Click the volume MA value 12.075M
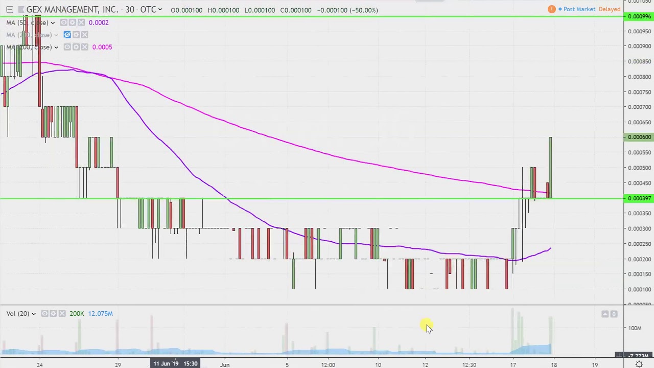 coord(101,313)
